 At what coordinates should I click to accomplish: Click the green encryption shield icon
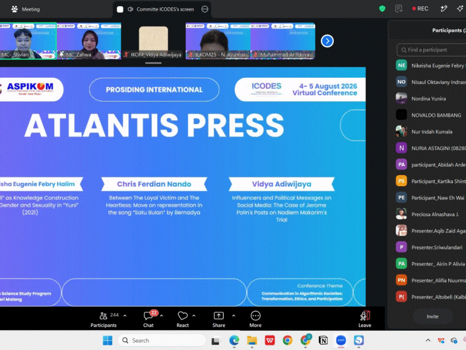[382, 9]
